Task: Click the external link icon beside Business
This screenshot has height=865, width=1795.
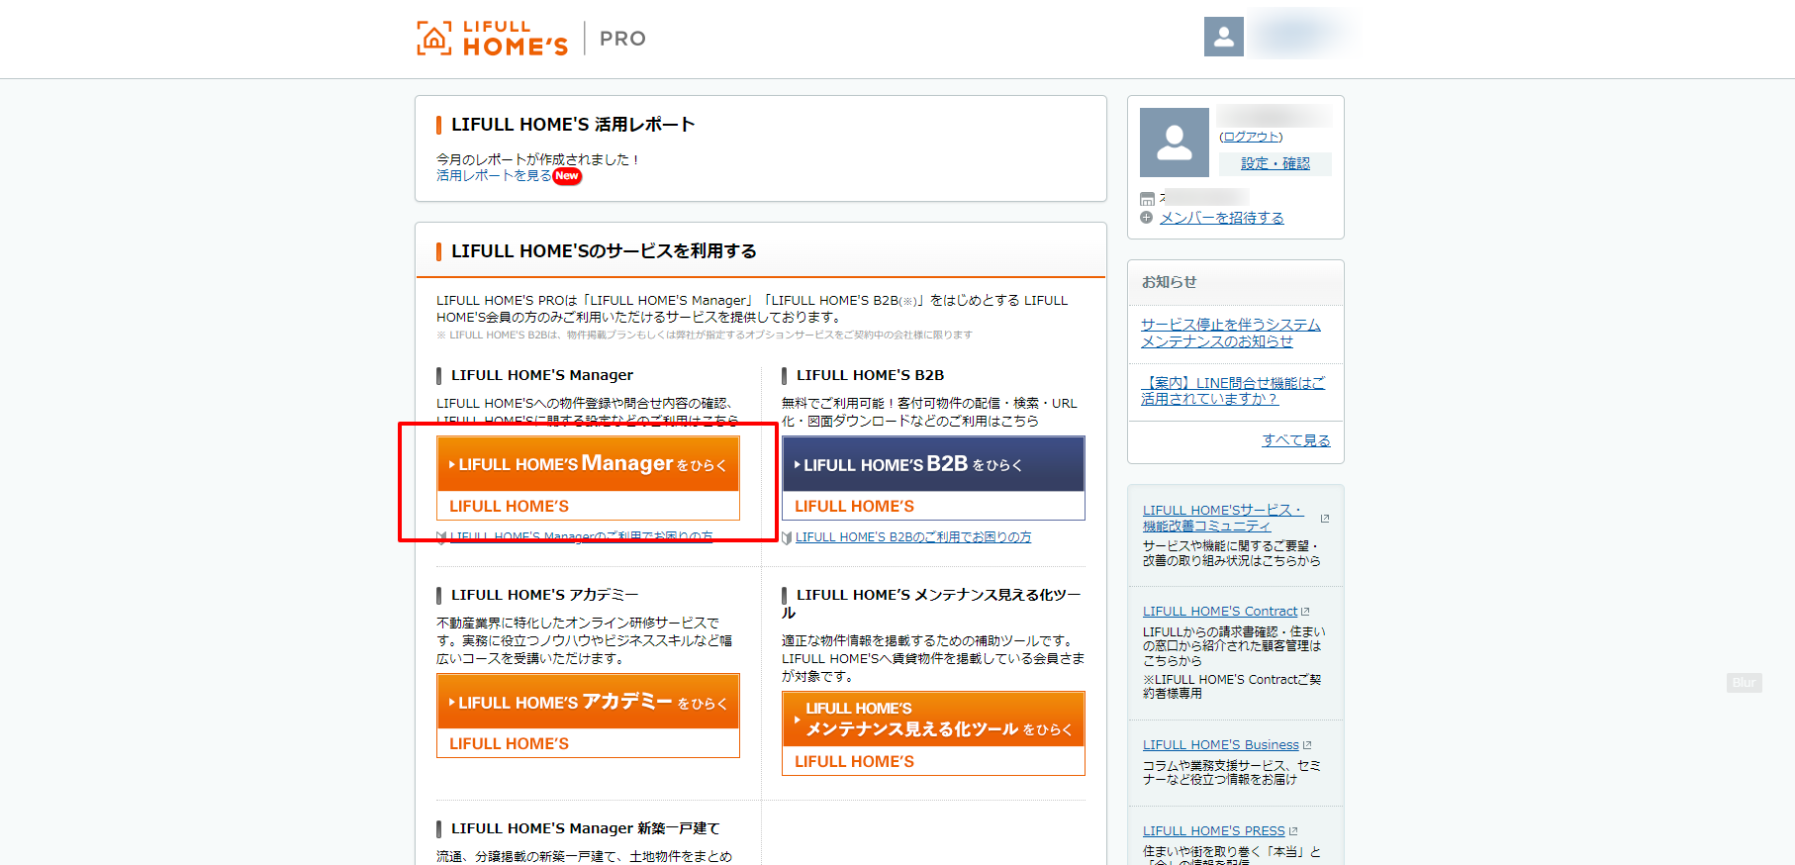Action: pyautogui.click(x=1307, y=745)
